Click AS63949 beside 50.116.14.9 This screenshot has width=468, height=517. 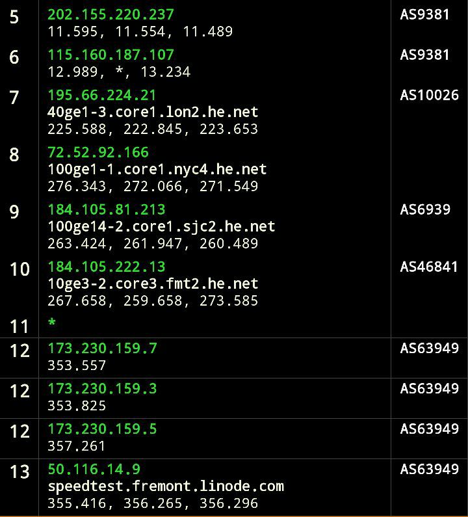click(429, 469)
